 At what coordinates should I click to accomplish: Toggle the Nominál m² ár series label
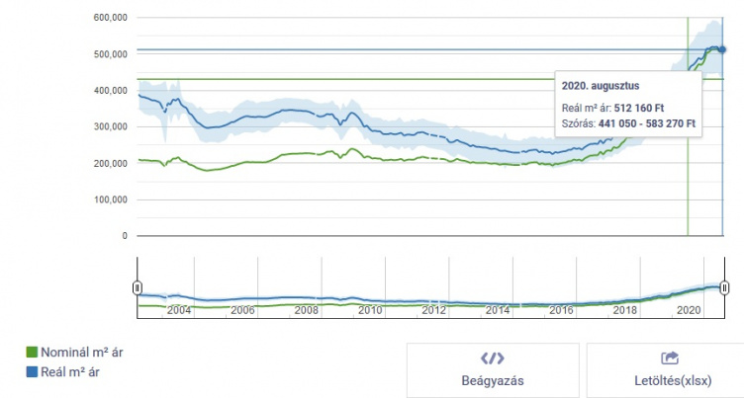pos(81,352)
